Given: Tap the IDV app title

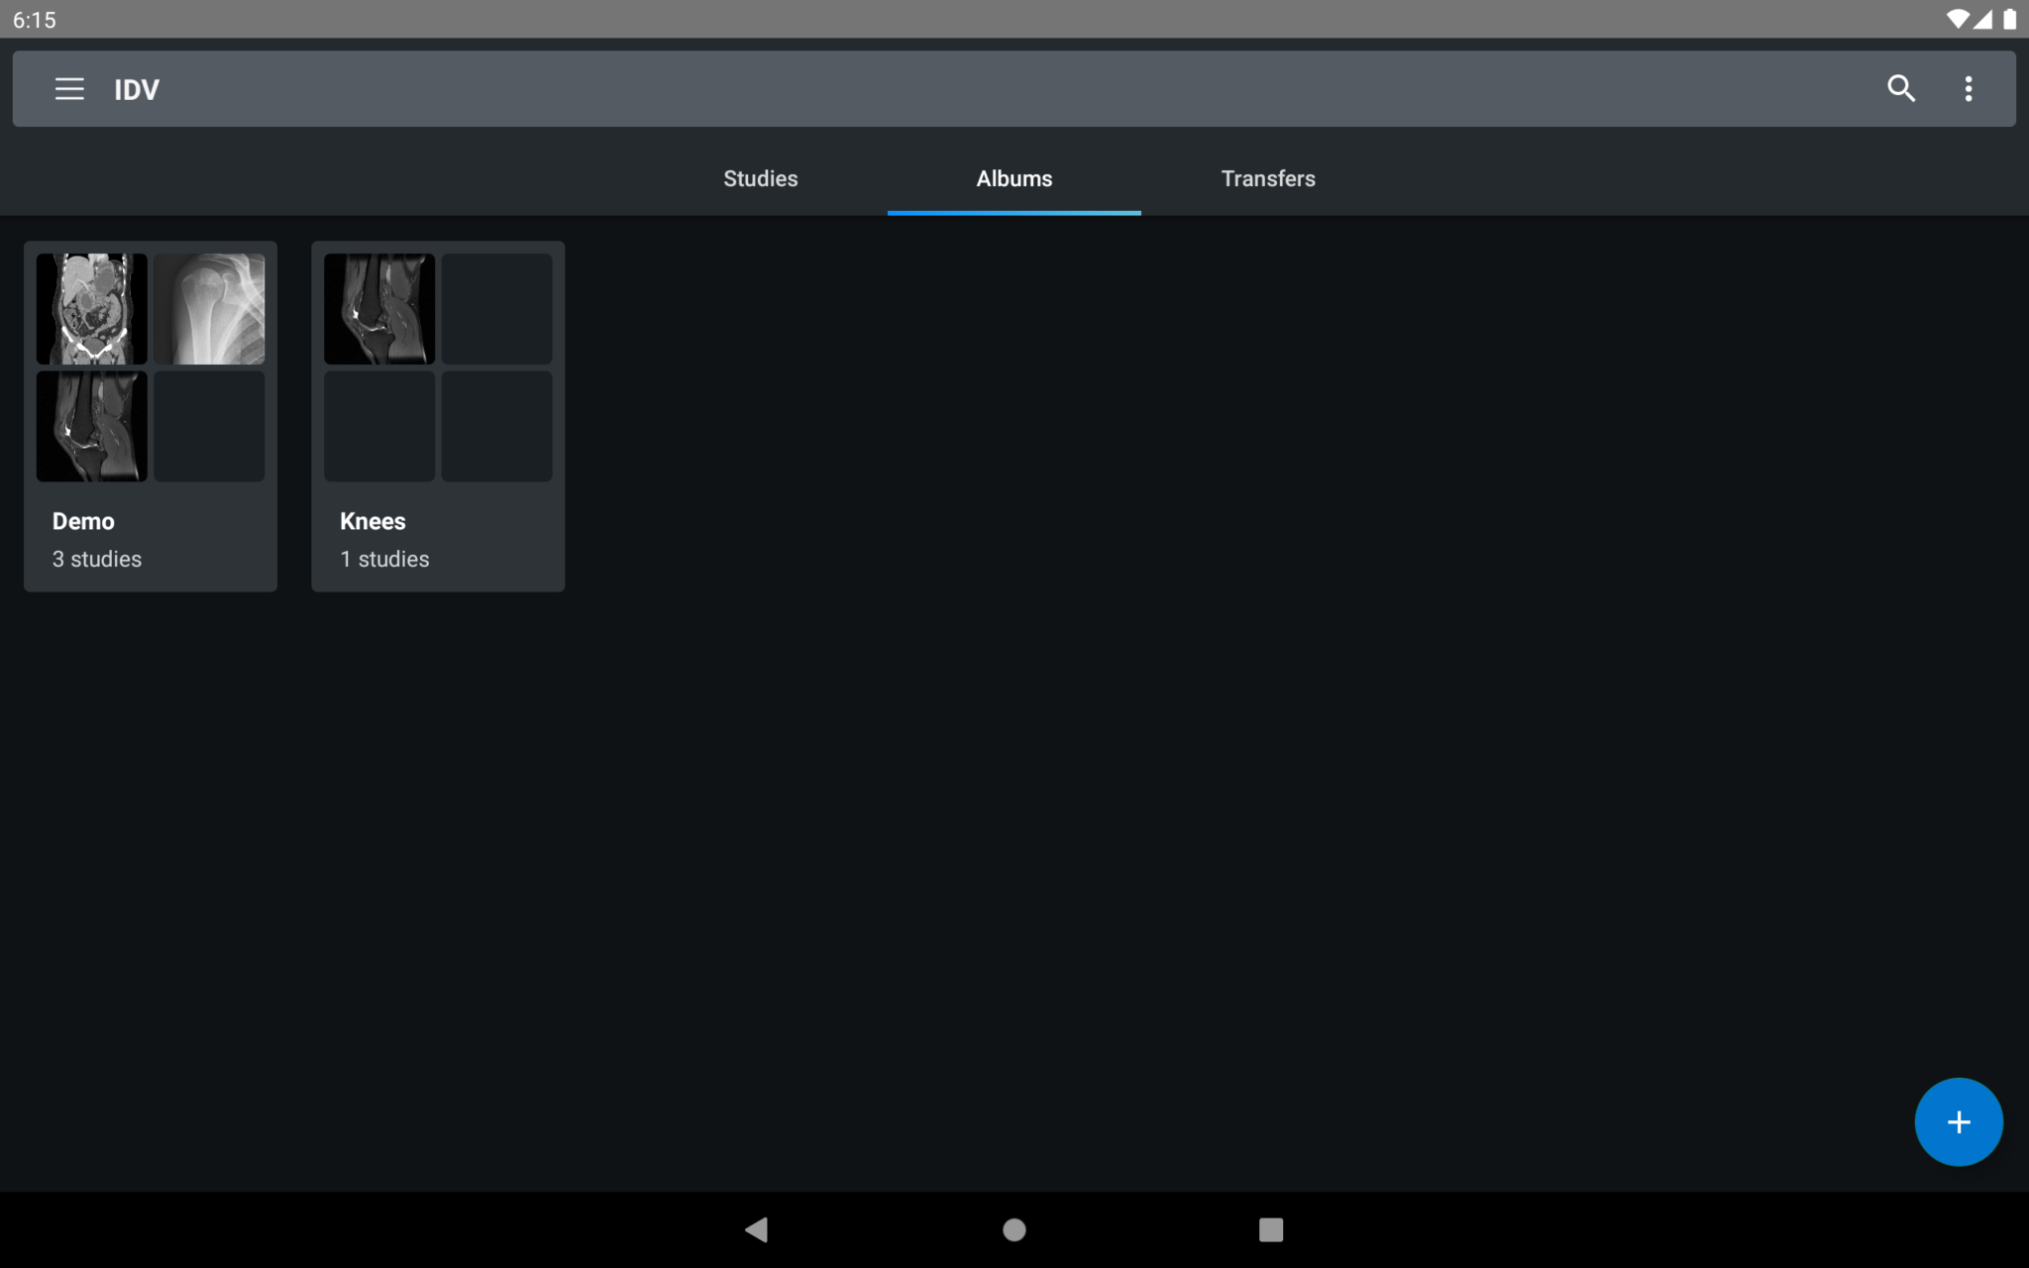Looking at the screenshot, I should click(x=137, y=88).
